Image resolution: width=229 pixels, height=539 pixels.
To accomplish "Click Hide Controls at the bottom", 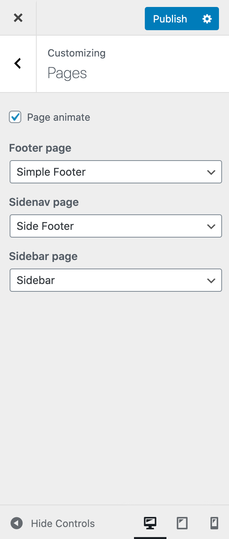I will pyautogui.click(x=63, y=523).
